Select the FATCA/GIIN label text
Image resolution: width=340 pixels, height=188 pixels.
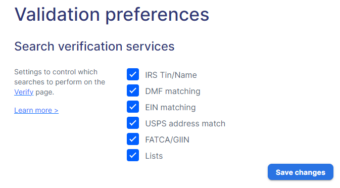167,139
